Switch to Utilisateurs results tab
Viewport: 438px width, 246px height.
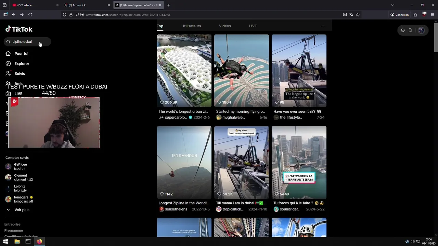191,26
